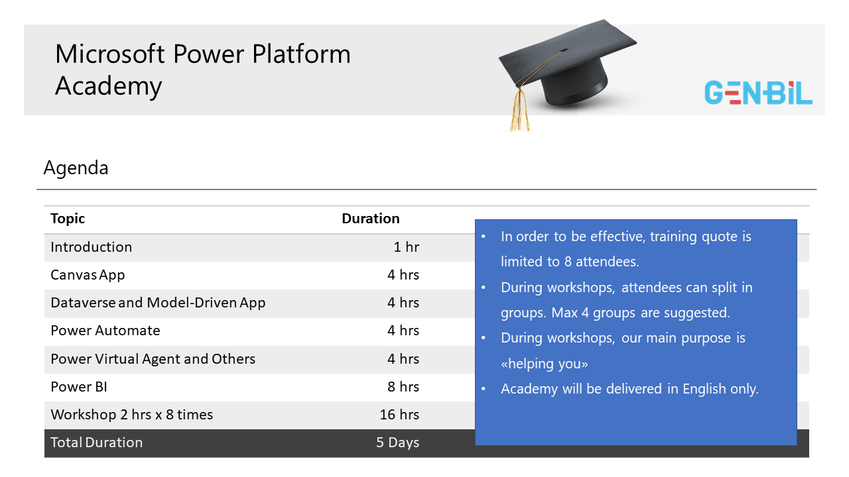Select 'Workshop 2 hrs x 8 times' cell
Image resolution: width=849 pixels, height=477 pixels.
click(x=132, y=415)
